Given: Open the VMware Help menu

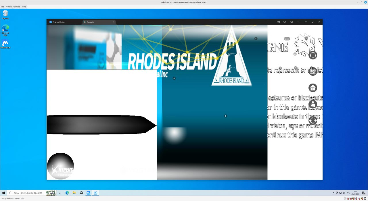Looking at the screenshot, I should tap(24, 7).
